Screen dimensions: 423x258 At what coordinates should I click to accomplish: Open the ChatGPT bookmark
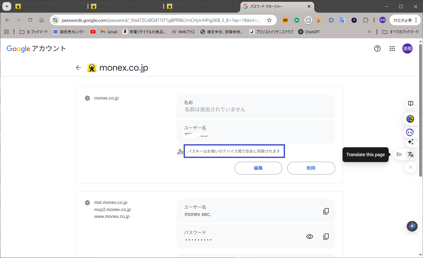309,32
